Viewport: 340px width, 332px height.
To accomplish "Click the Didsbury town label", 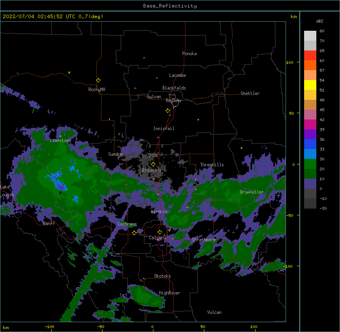I will 151,170.
